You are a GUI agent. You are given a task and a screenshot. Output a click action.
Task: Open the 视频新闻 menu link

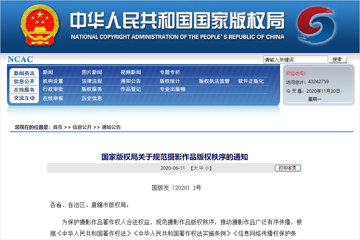(x=131, y=72)
